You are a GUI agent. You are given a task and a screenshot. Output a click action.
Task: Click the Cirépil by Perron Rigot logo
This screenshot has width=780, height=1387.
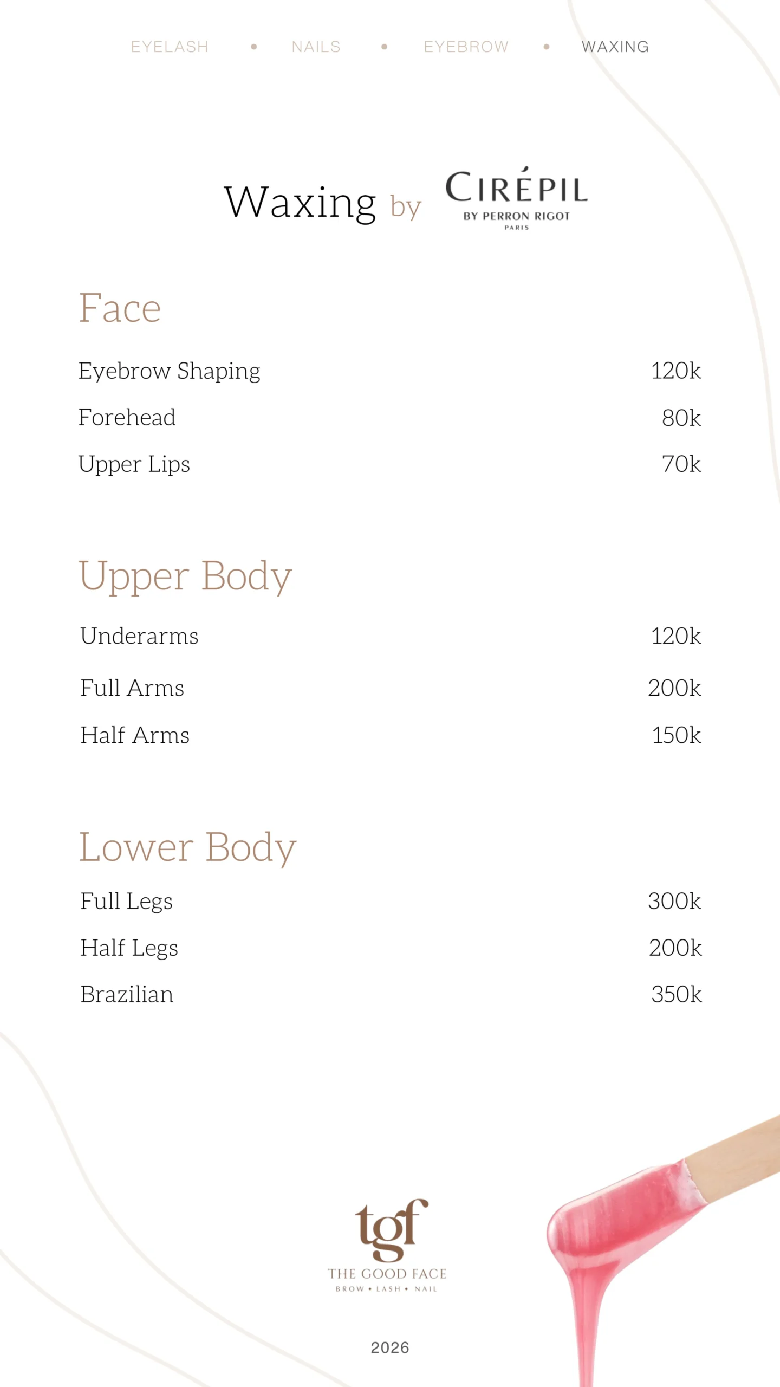point(516,198)
